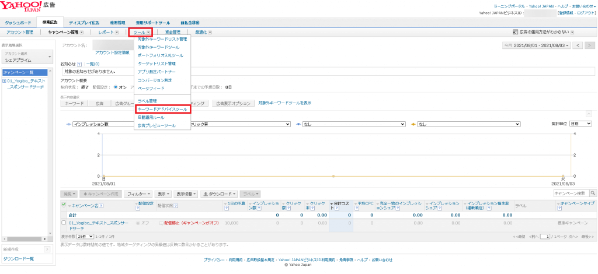Click the ログアウト link
598x274 pixels.
tap(586, 13)
